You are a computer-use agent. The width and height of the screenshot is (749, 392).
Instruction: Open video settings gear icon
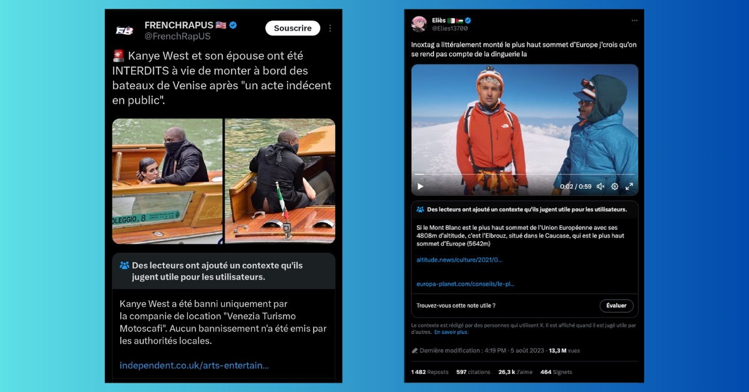pos(615,186)
